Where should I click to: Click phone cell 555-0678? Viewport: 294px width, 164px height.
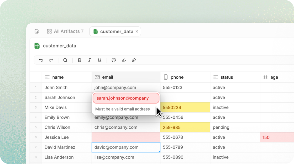(185, 137)
